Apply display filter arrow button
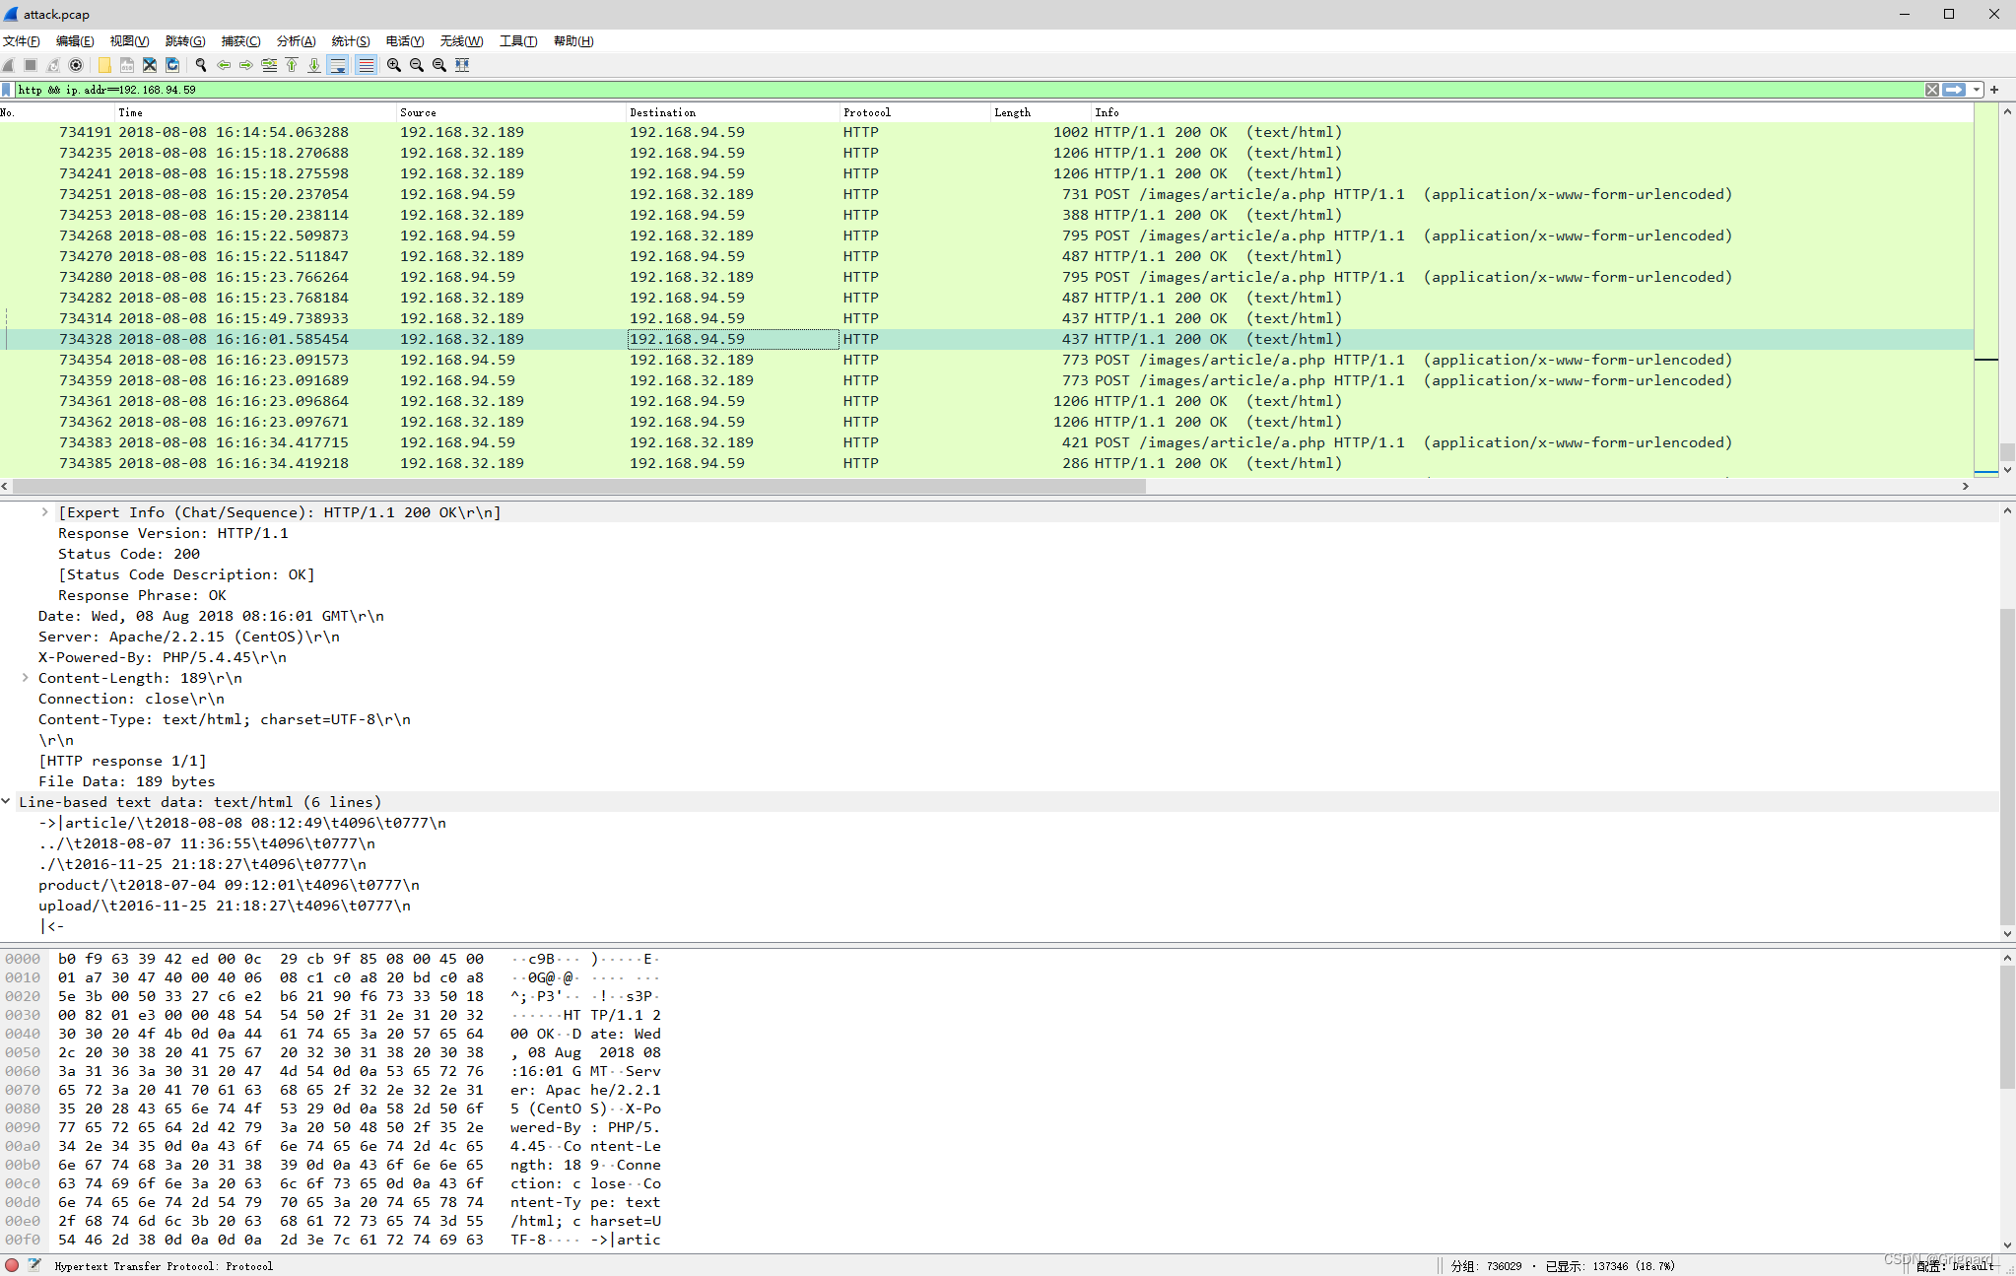The width and height of the screenshot is (2016, 1276). click(1954, 90)
